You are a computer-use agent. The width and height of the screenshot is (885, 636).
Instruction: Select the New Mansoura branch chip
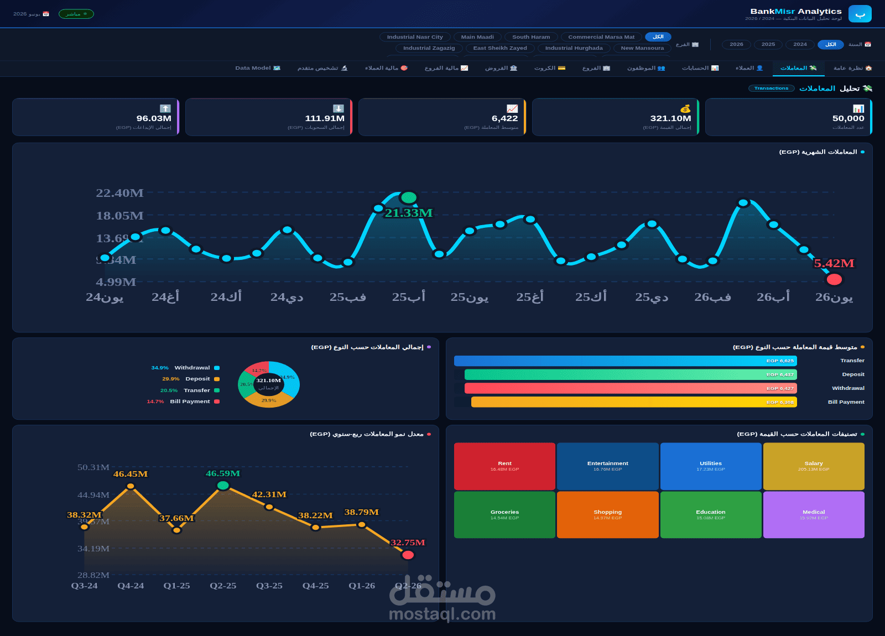click(x=642, y=48)
